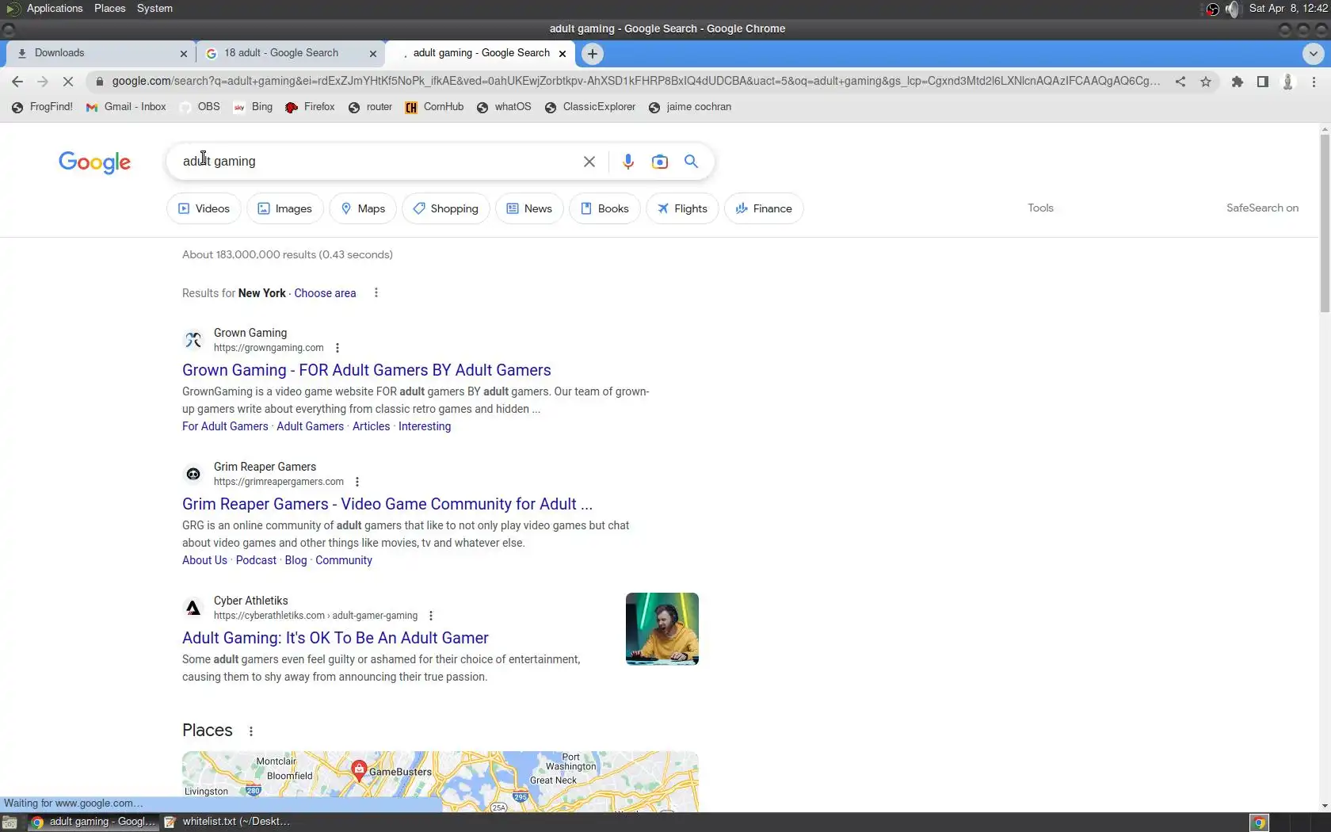The height and width of the screenshot is (832, 1331).
Task: Filter results by Shopping
Action: [x=446, y=208]
